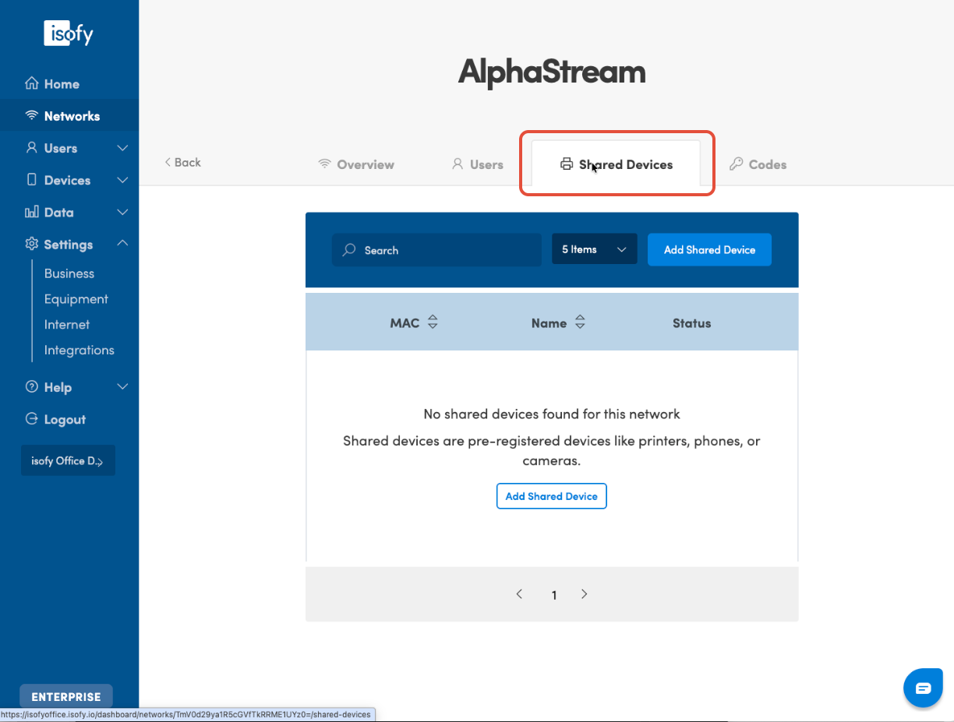This screenshot has width=954, height=722.
Task: Open the 5 Items per page dropdown
Action: (595, 249)
